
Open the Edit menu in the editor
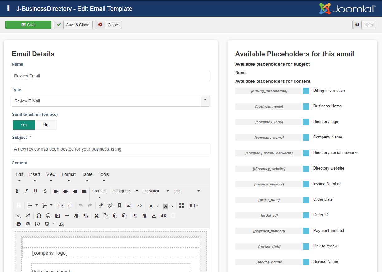(x=19, y=177)
